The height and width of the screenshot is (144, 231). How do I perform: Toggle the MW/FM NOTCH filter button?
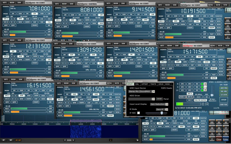(200, 100)
